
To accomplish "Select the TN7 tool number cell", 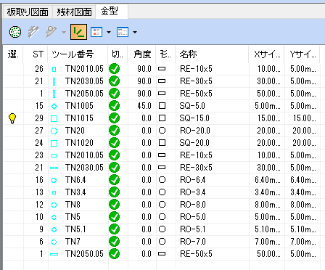I will click(x=73, y=242).
